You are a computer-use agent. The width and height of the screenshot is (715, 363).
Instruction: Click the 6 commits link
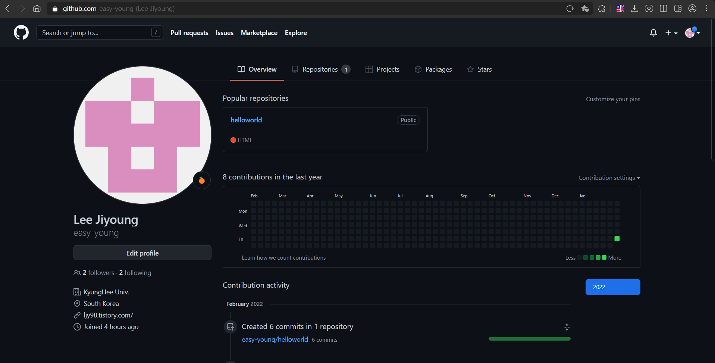pyautogui.click(x=324, y=340)
